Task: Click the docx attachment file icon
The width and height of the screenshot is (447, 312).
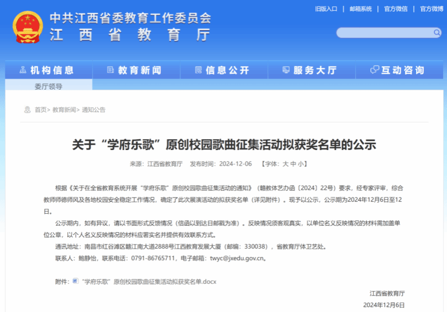Action: pyautogui.click(x=76, y=281)
